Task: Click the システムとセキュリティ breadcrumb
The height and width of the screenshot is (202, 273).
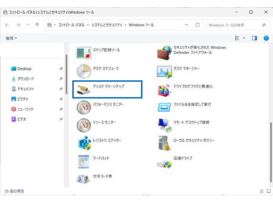Action: tap(107, 25)
